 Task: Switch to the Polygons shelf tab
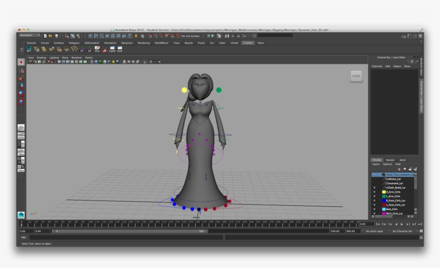(74, 43)
